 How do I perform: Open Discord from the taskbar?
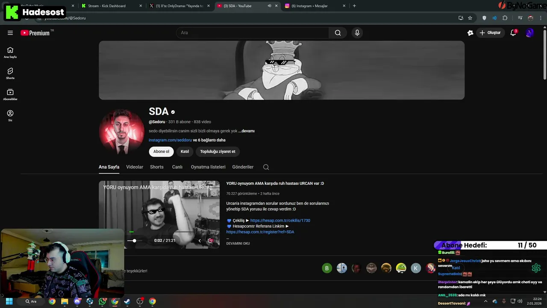coord(77,302)
